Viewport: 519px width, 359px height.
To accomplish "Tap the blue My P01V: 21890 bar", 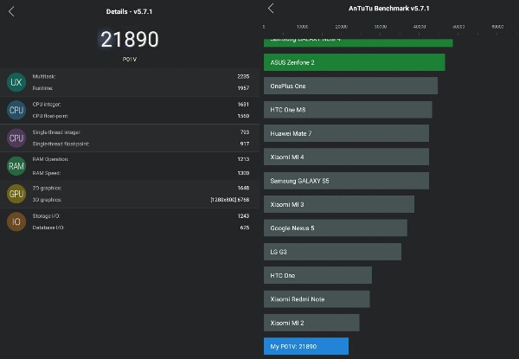I will click(306, 346).
